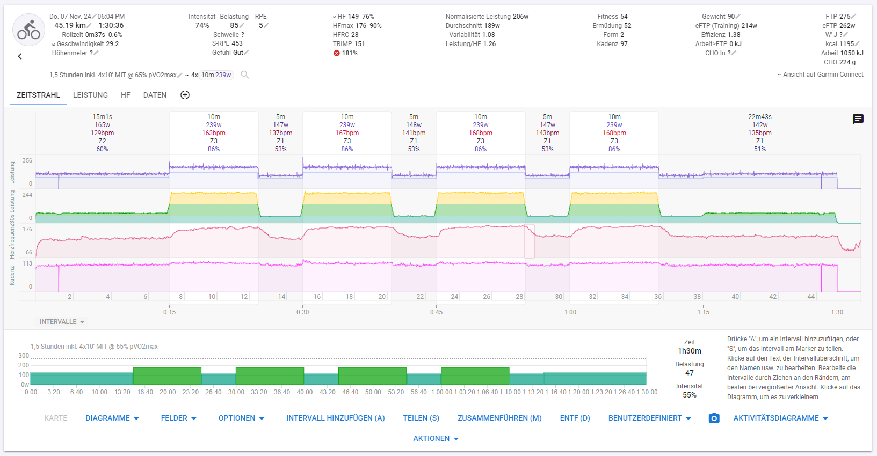This screenshot has height=456, width=877.
Task: Click the magnifier icon beside 10m 239w
Action: (x=245, y=75)
